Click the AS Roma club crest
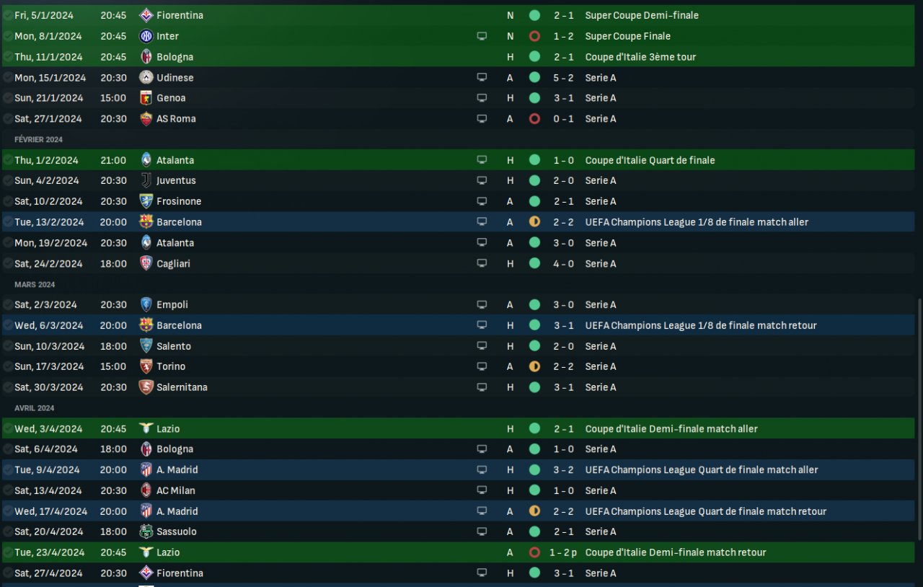The height and width of the screenshot is (587, 923). pos(146,119)
